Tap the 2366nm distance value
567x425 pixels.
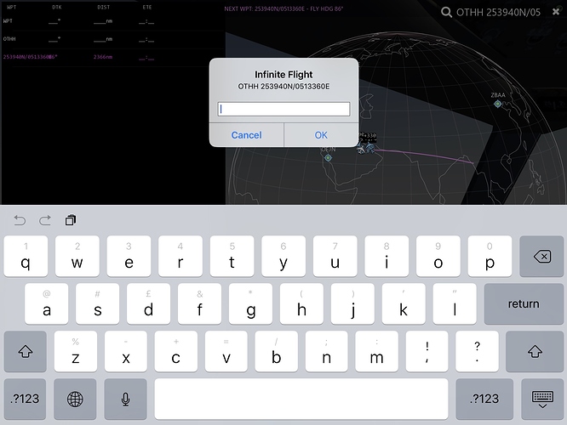pyautogui.click(x=103, y=57)
